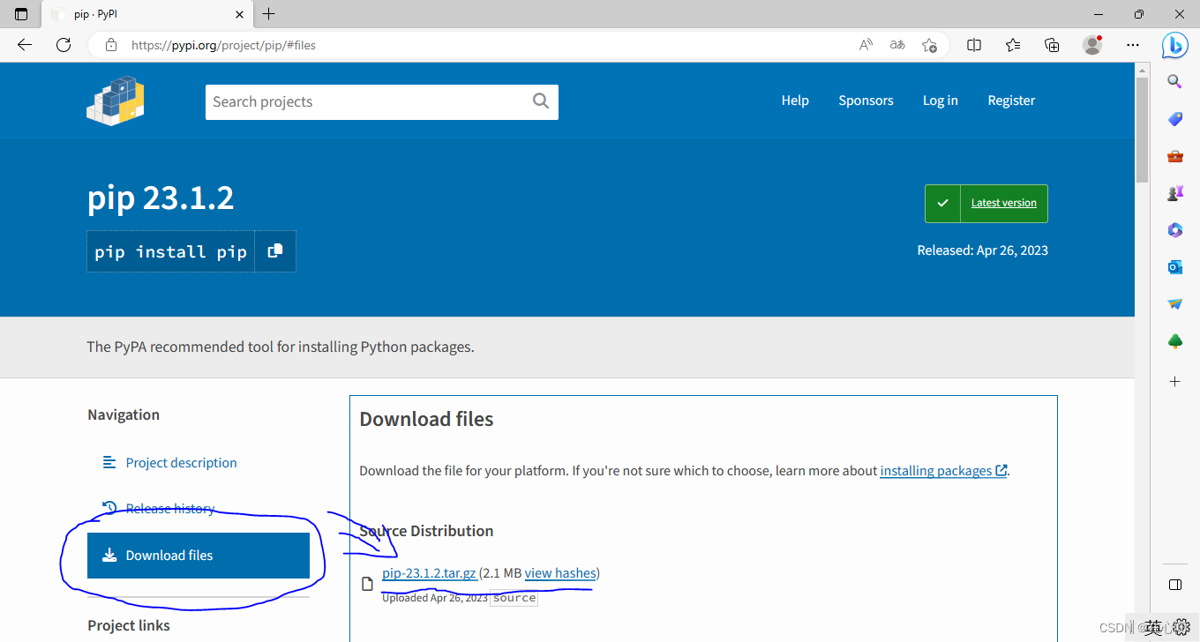Add this page to favorites
This screenshot has width=1200, height=642.
[x=929, y=45]
